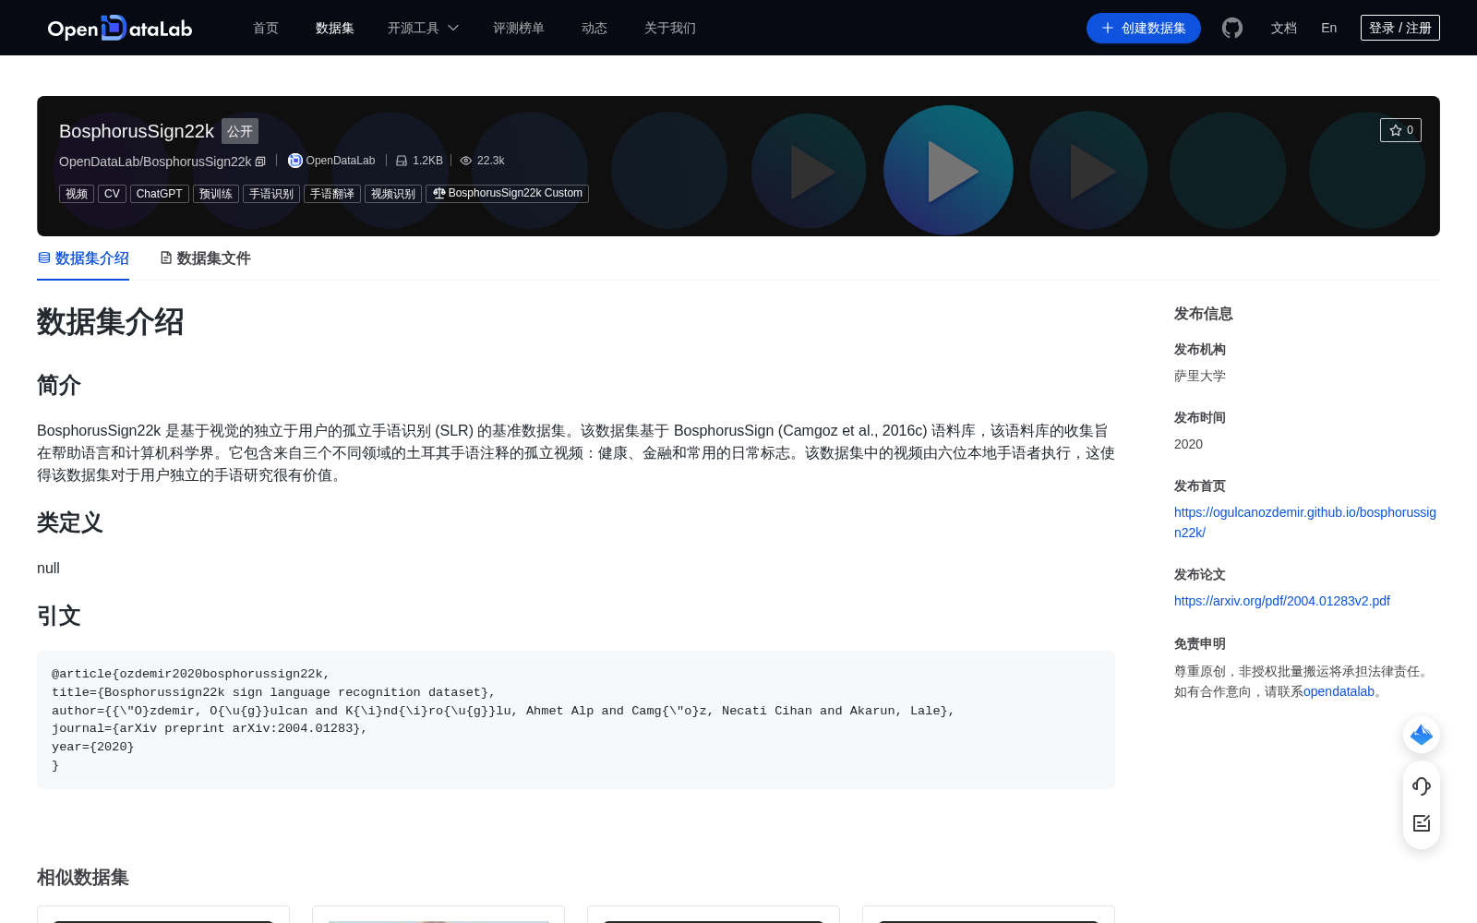This screenshot has height=923, width=1477.
Task: Open the GitHub icon link
Action: (x=1232, y=28)
